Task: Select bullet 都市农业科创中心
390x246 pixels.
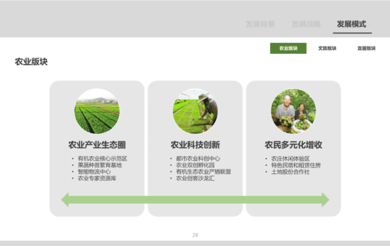Action: point(198,159)
